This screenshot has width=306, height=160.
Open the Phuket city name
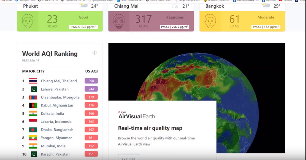point(31,6)
